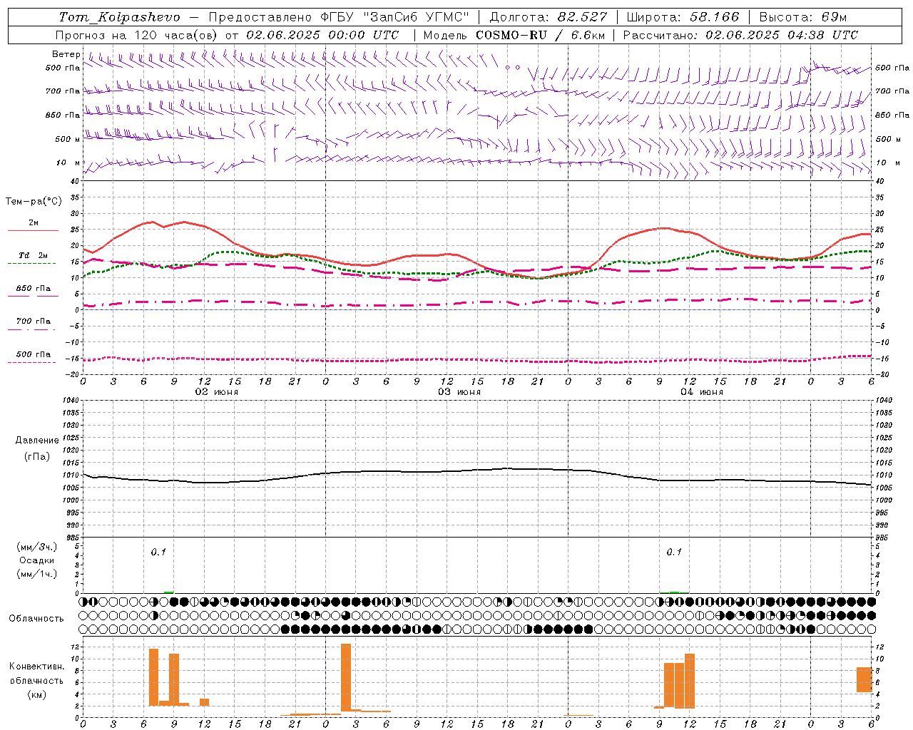Click the 'Td 2м' dew point legend entry

pos(33,255)
